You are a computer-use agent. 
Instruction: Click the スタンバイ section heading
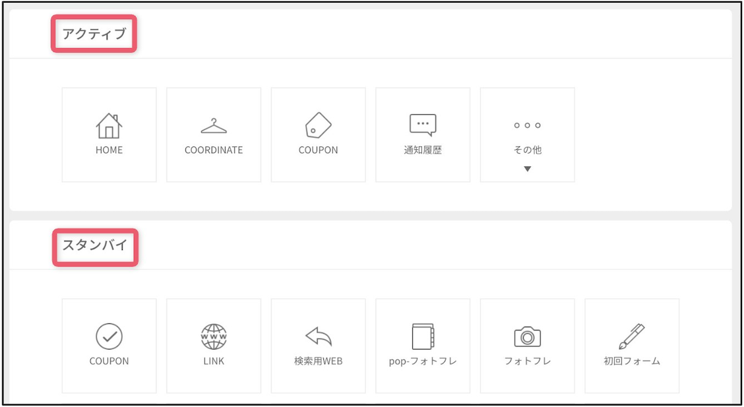(x=95, y=245)
